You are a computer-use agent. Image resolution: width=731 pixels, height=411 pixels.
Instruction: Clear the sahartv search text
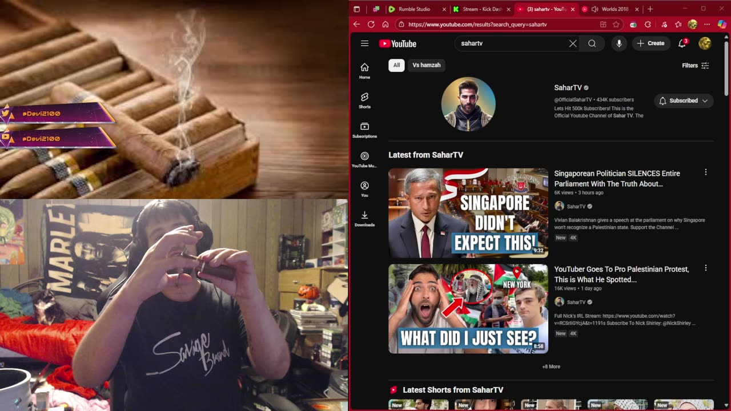pos(573,43)
